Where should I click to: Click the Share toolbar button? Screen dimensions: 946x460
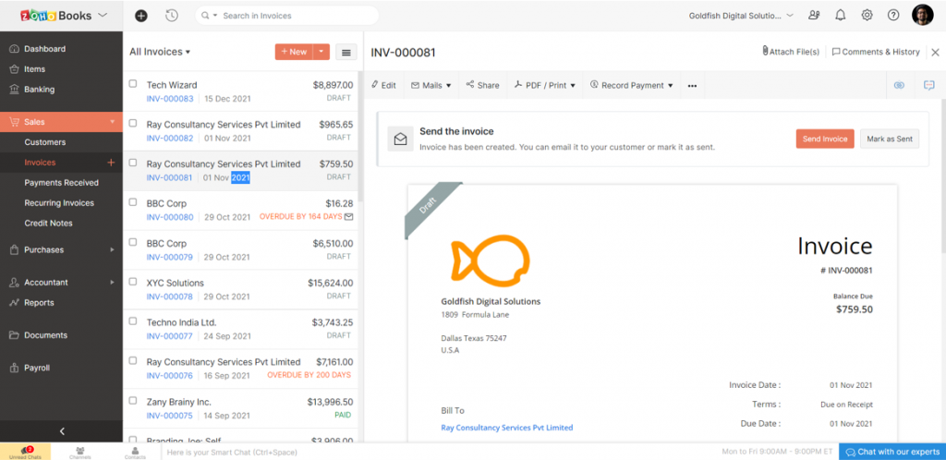click(482, 85)
